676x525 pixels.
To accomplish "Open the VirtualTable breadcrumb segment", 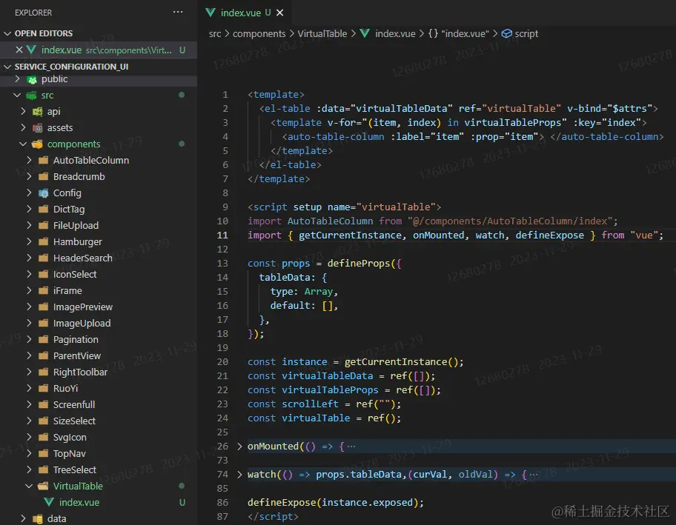I will (x=322, y=33).
